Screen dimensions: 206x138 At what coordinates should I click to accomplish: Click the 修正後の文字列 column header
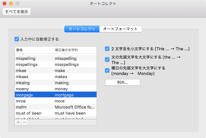point(75,50)
